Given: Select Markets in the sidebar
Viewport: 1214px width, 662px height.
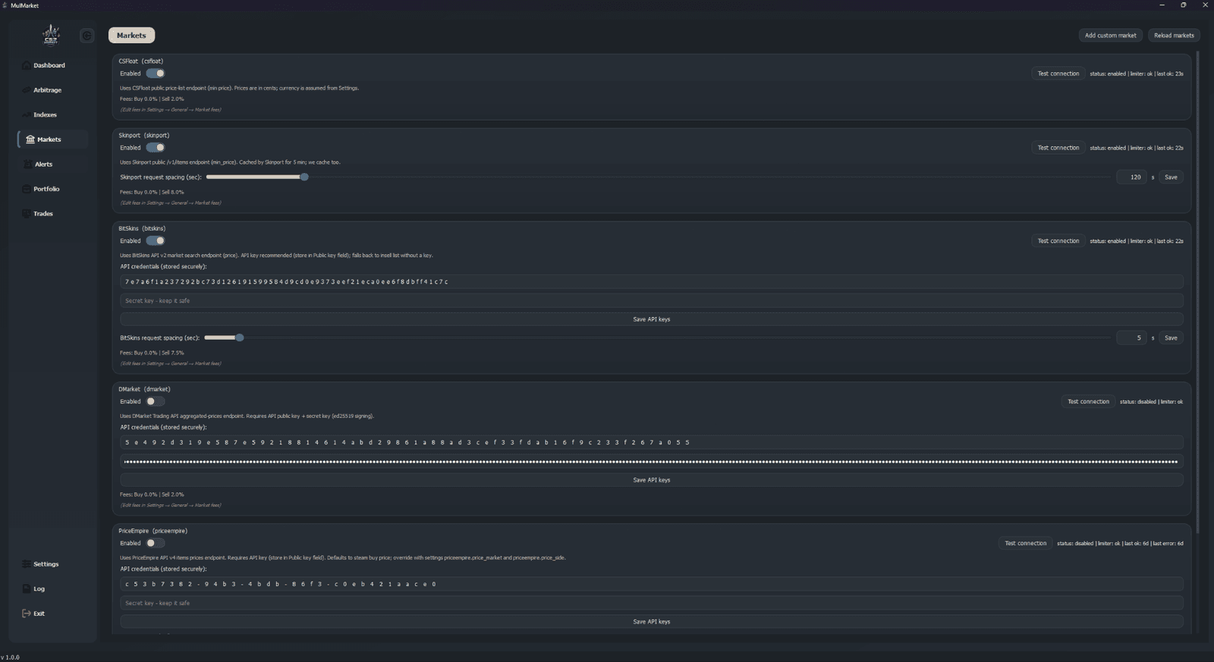Looking at the screenshot, I should [52, 140].
